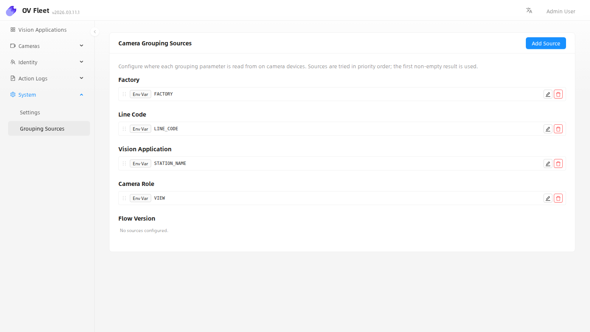
Task: Select Grouping Sources in the sidebar
Action: pyautogui.click(x=49, y=128)
